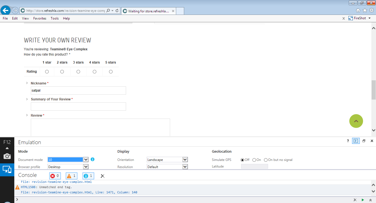Open the Browser profile dropdown

pyautogui.click(x=86, y=167)
